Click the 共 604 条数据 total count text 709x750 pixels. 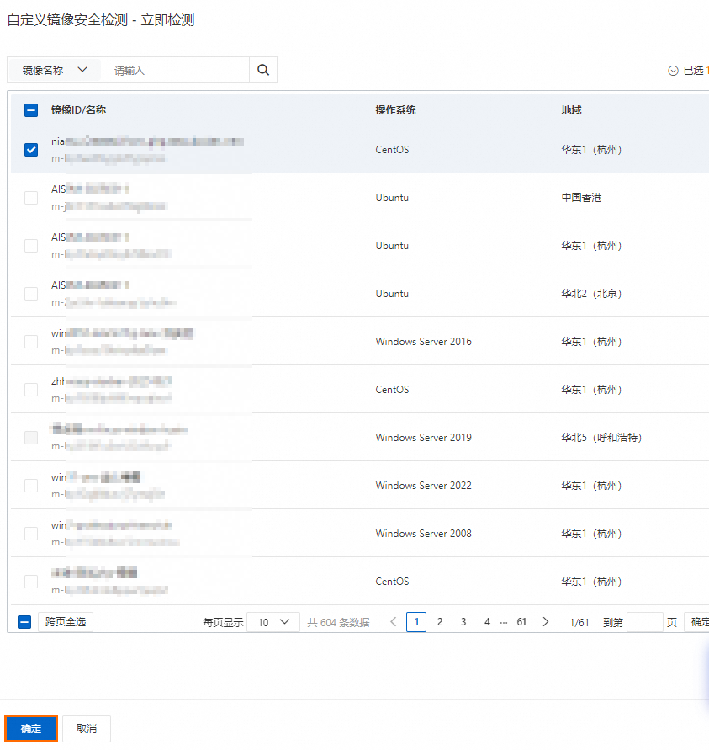point(338,622)
